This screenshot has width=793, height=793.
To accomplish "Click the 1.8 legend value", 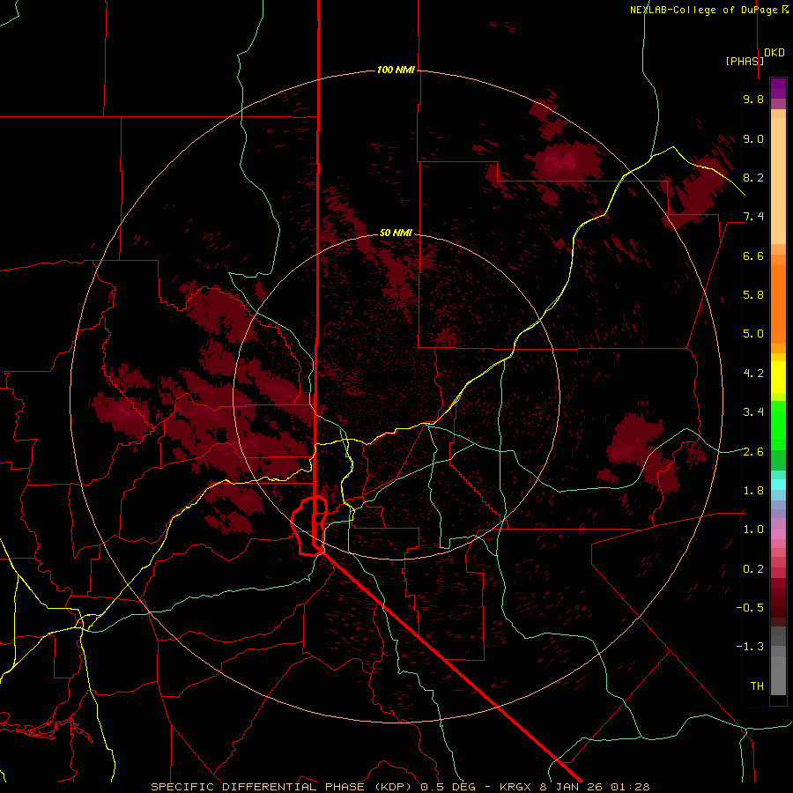I will pos(753,491).
